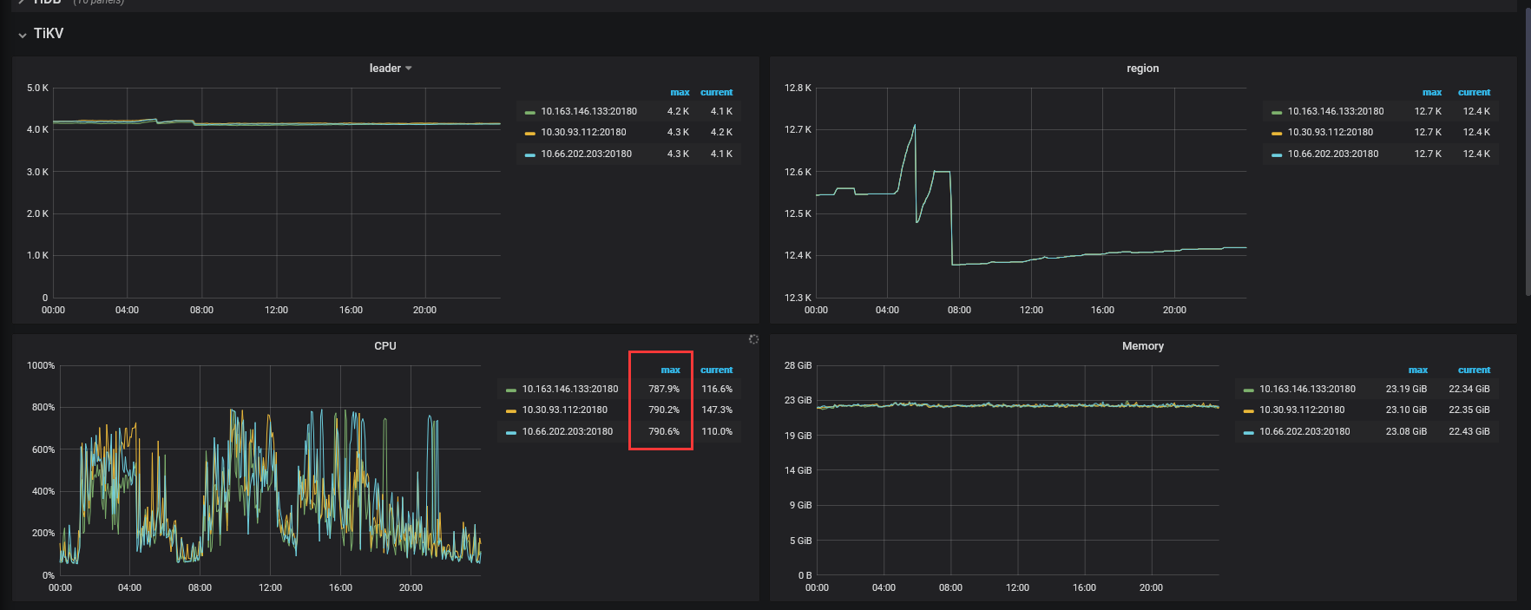Sort leader legend by current column
This screenshot has height=610, width=1531.
(x=716, y=92)
